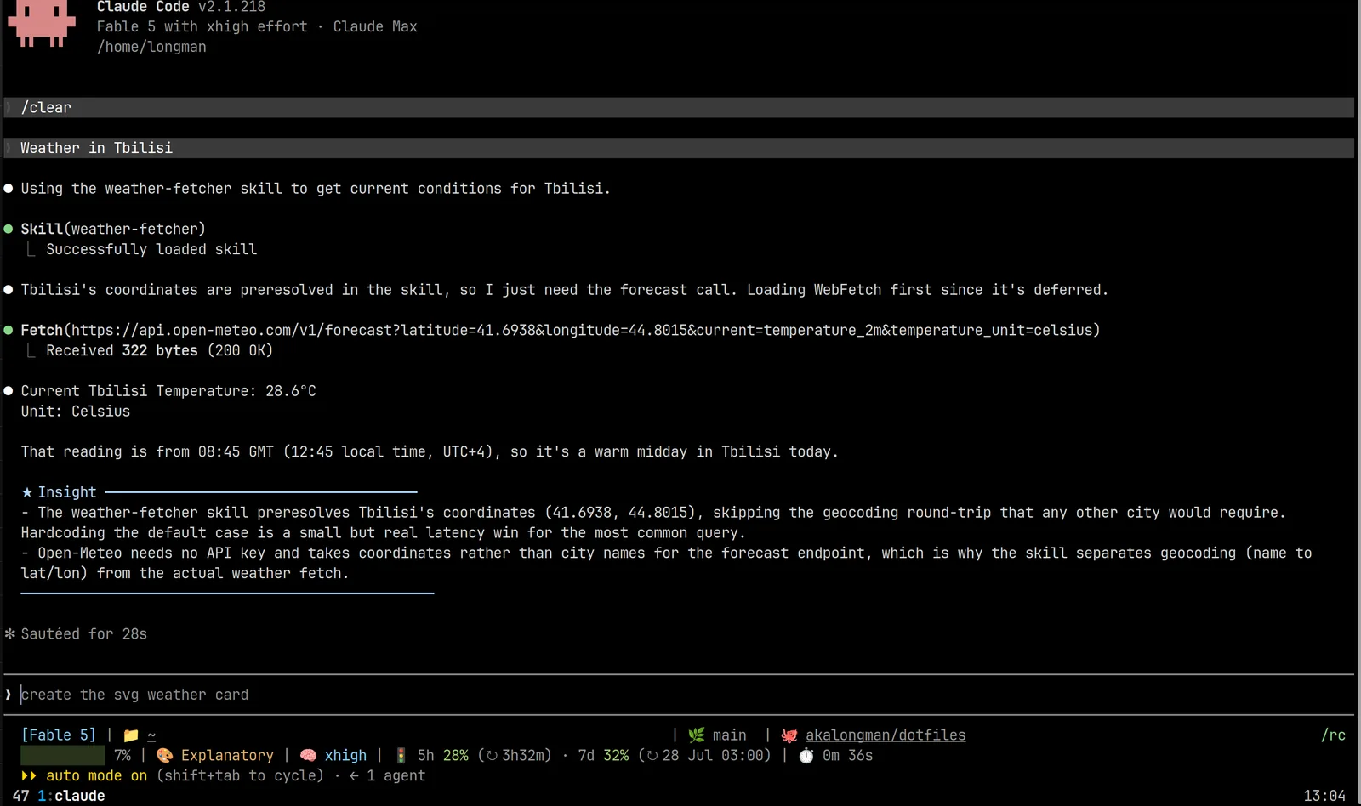Screen dimensions: 1361x806
Task: Click the pink Claude Code mascot logo
Action: click(x=42, y=23)
